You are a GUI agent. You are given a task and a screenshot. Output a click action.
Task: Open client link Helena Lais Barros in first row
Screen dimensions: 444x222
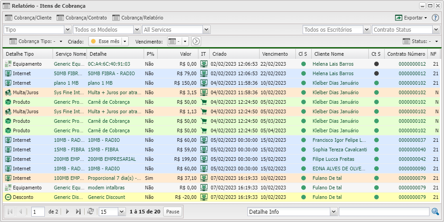[x=333, y=64]
